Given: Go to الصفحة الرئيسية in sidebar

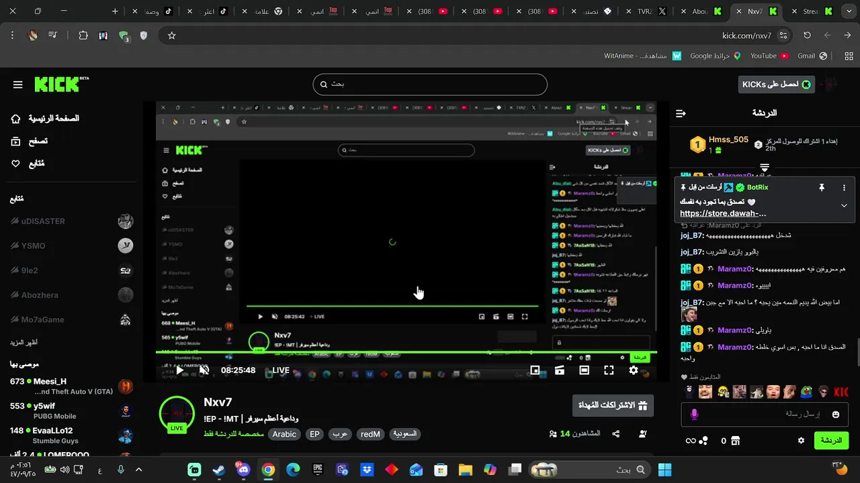Looking at the screenshot, I should tap(45, 119).
